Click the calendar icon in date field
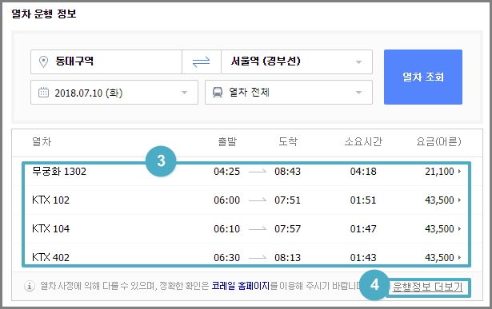Screen dimensions: 492x309 tap(43, 93)
